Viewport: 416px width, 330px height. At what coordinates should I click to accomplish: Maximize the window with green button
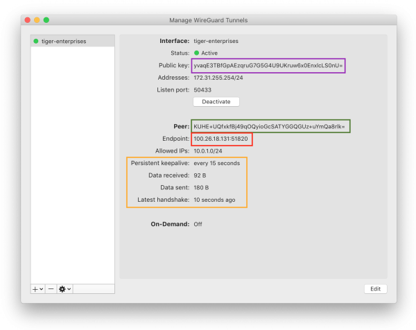[x=46, y=20]
